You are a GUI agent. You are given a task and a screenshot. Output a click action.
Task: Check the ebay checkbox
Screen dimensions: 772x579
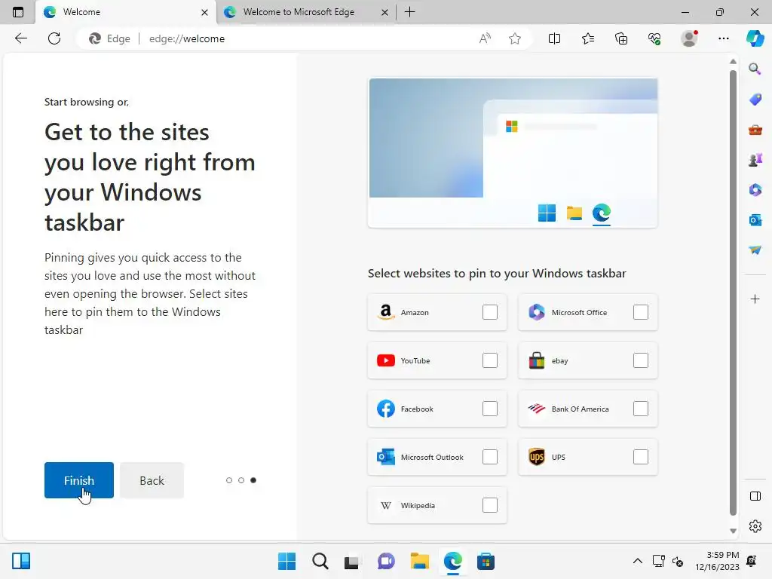641,360
